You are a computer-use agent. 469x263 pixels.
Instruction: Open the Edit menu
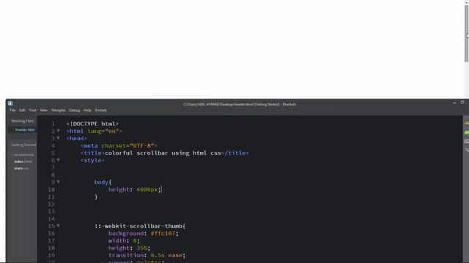[x=22, y=110]
